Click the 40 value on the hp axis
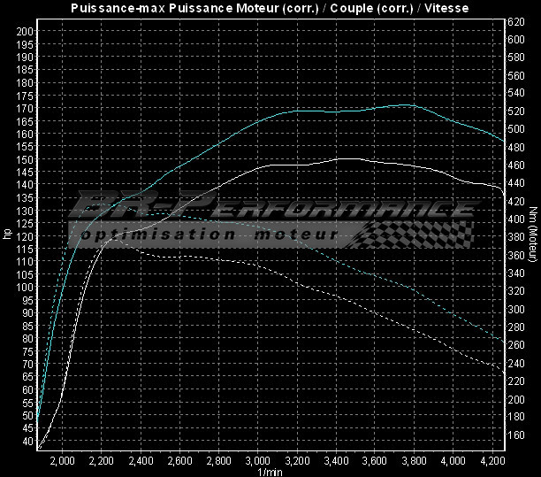Screen dimensions: 541x477 [x=28, y=442]
